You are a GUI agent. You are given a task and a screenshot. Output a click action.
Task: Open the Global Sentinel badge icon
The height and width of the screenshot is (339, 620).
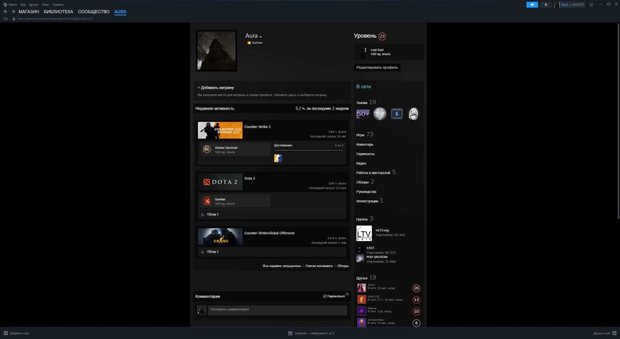pos(207,149)
